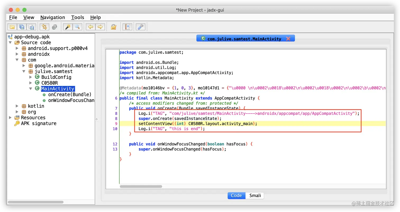
Task: Collapse the julive.samtest package
Action: click(24, 71)
